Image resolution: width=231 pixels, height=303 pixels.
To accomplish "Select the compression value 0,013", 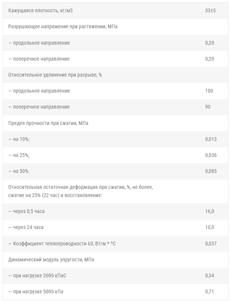I will click(x=211, y=139).
